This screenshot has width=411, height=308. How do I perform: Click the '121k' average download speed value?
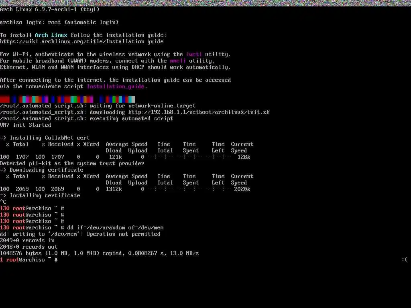click(x=115, y=157)
